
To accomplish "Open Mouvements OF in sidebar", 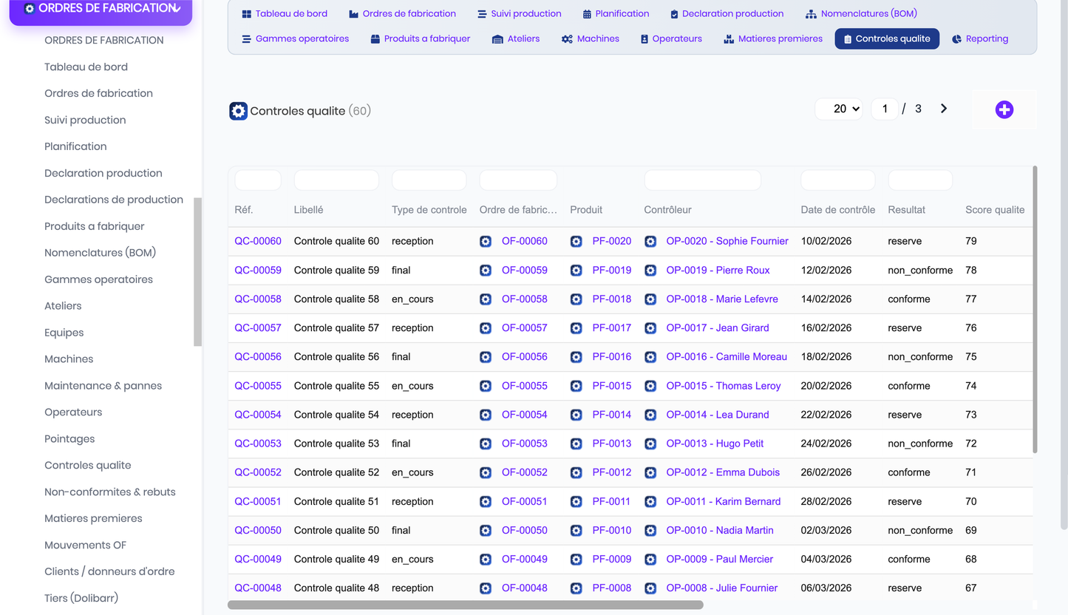I will pyautogui.click(x=85, y=546).
